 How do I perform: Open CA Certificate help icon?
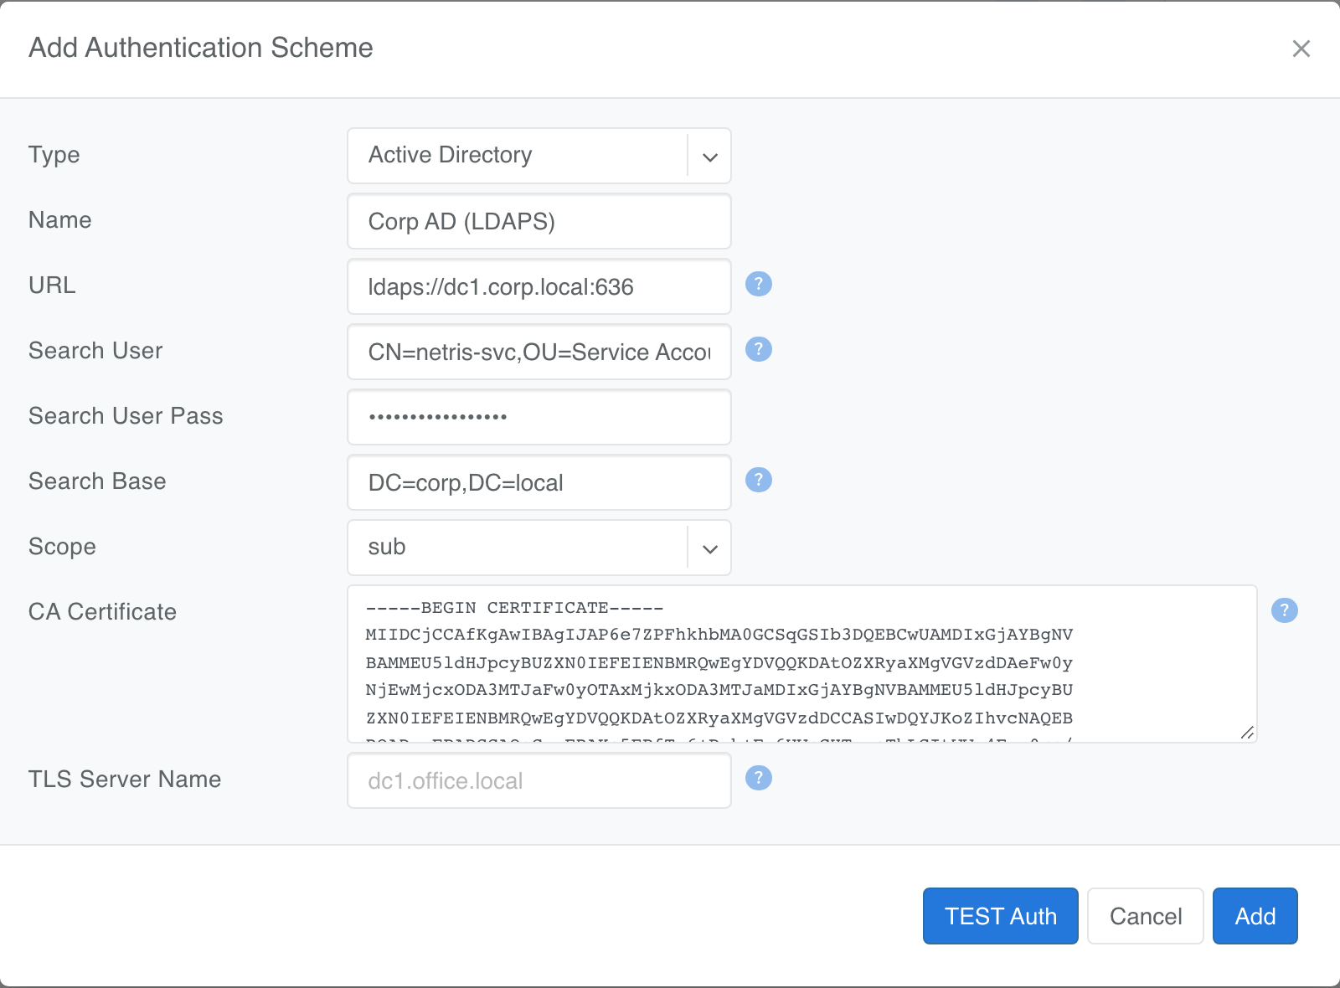[1285, 610]
